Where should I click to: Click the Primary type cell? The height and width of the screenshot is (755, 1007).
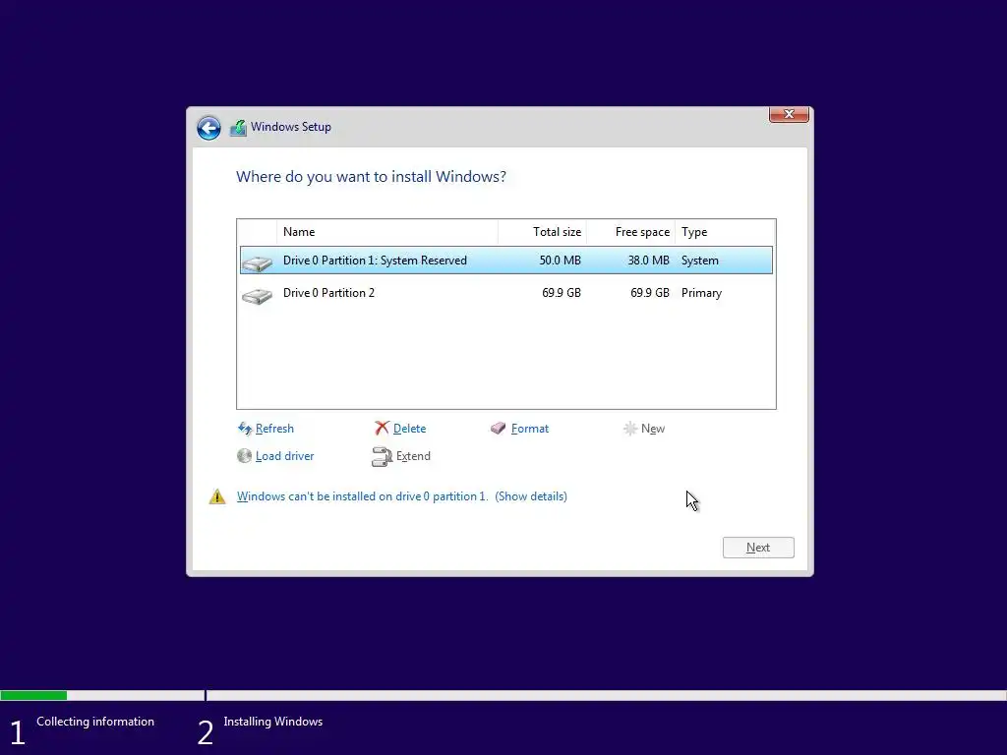(x=701, y=293)
